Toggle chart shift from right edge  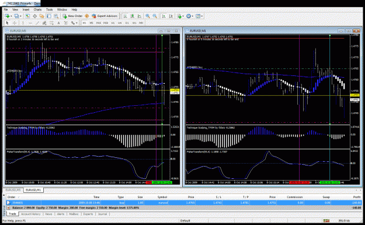click(171, 16)
